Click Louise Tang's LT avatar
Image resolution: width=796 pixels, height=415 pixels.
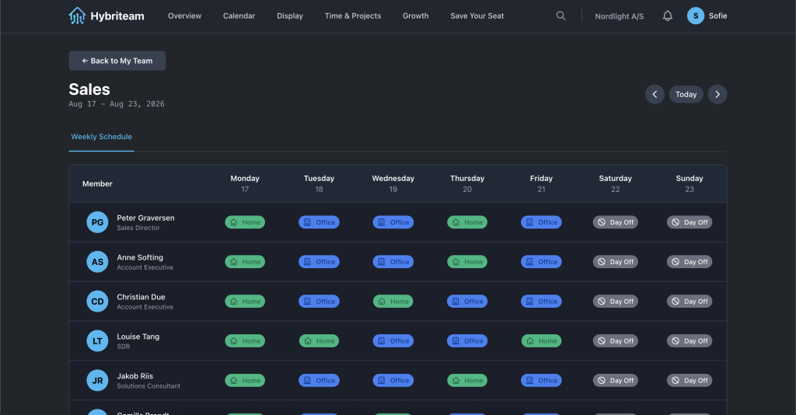click(97, 341)
